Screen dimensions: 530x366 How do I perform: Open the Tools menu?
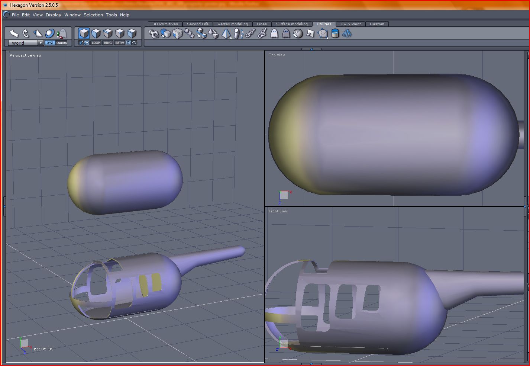pos(112,15)
